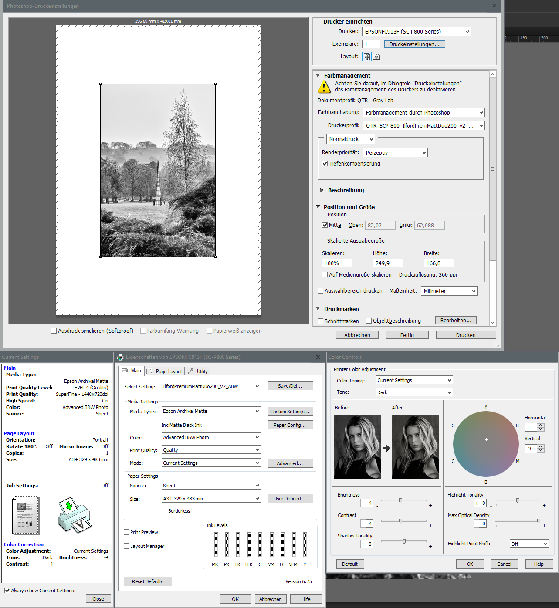Increase the Horizontal value with up arrow
Viewport: 559px width, 608px height.
[541, 425]
